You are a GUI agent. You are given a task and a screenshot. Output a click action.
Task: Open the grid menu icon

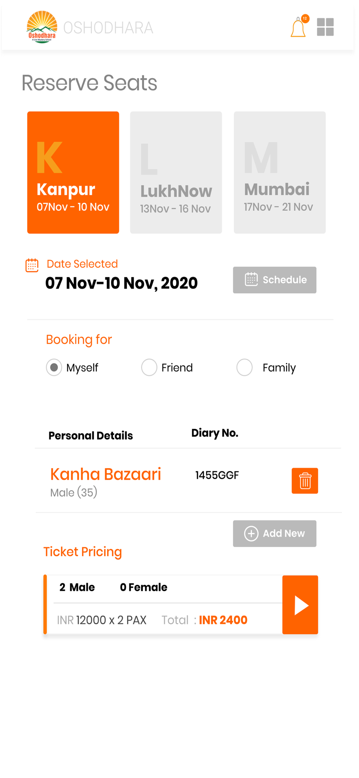(x=325, y=27)
